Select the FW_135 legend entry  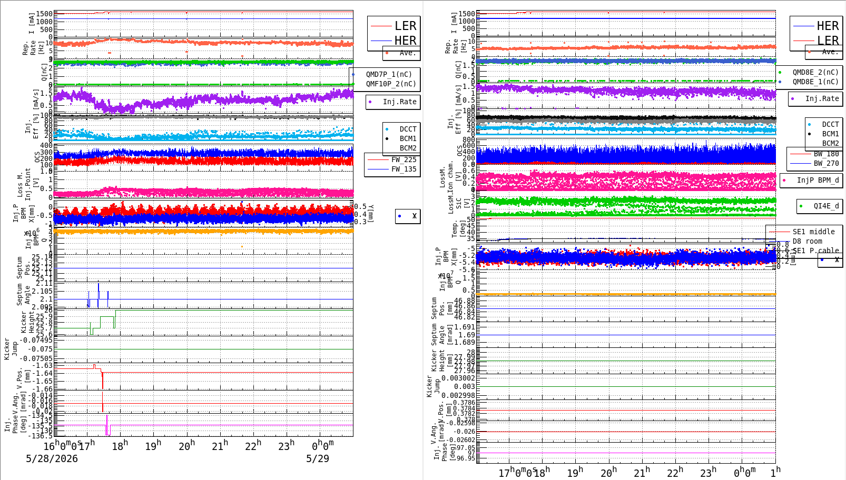404,169
